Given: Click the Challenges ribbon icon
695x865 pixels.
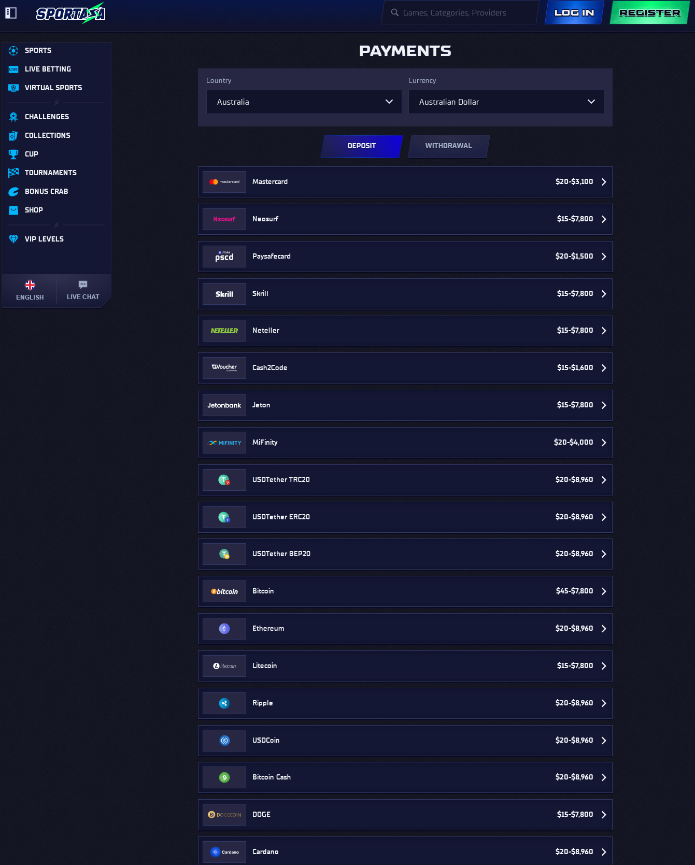Looking at the screenshot, I should click(13, 117).
